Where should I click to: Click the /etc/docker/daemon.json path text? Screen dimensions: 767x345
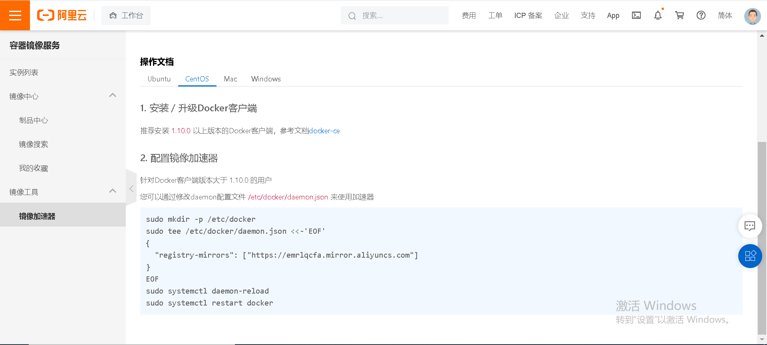(288, 197)
